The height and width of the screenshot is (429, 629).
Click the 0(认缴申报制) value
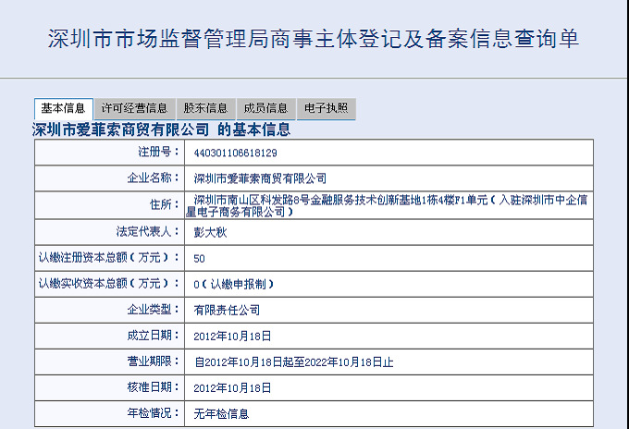coord(234,284)
